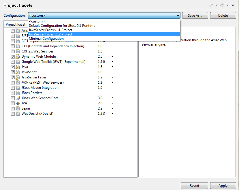The height and width of the screenshot is (190, 239).
Task: Click the back navigation arrow icon
Action: 211,5
